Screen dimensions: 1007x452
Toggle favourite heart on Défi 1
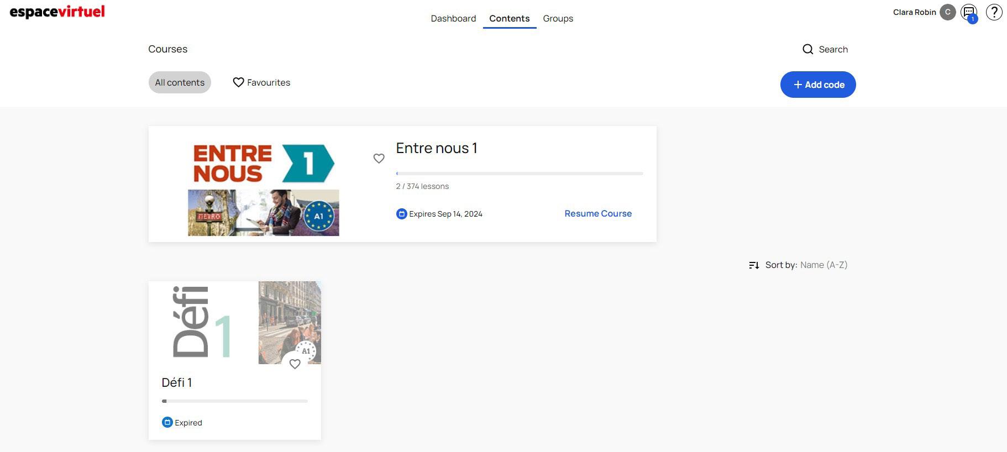(295, 364)
